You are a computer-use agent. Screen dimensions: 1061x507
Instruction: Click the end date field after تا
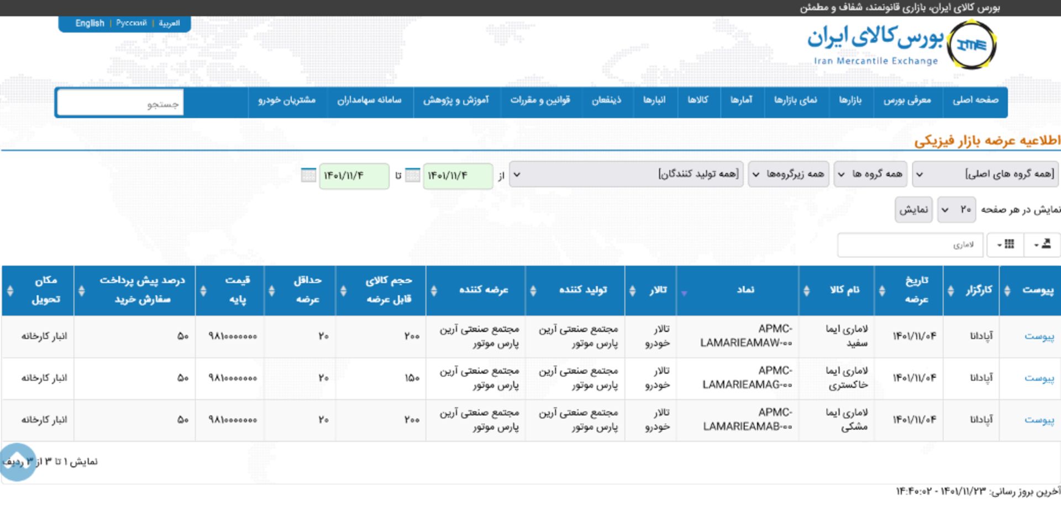coord(354,176)
